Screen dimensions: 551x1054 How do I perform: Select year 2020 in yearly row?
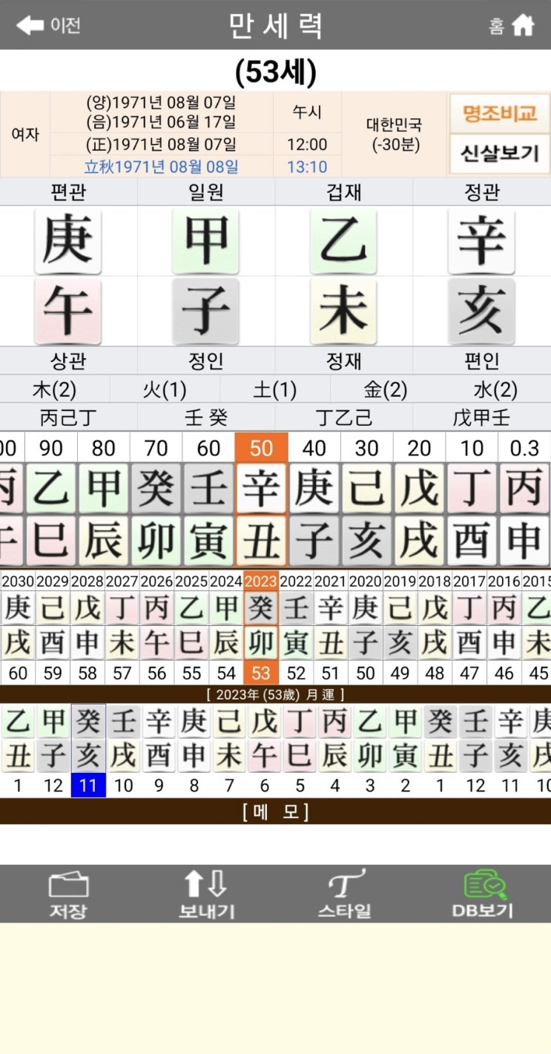366,628
